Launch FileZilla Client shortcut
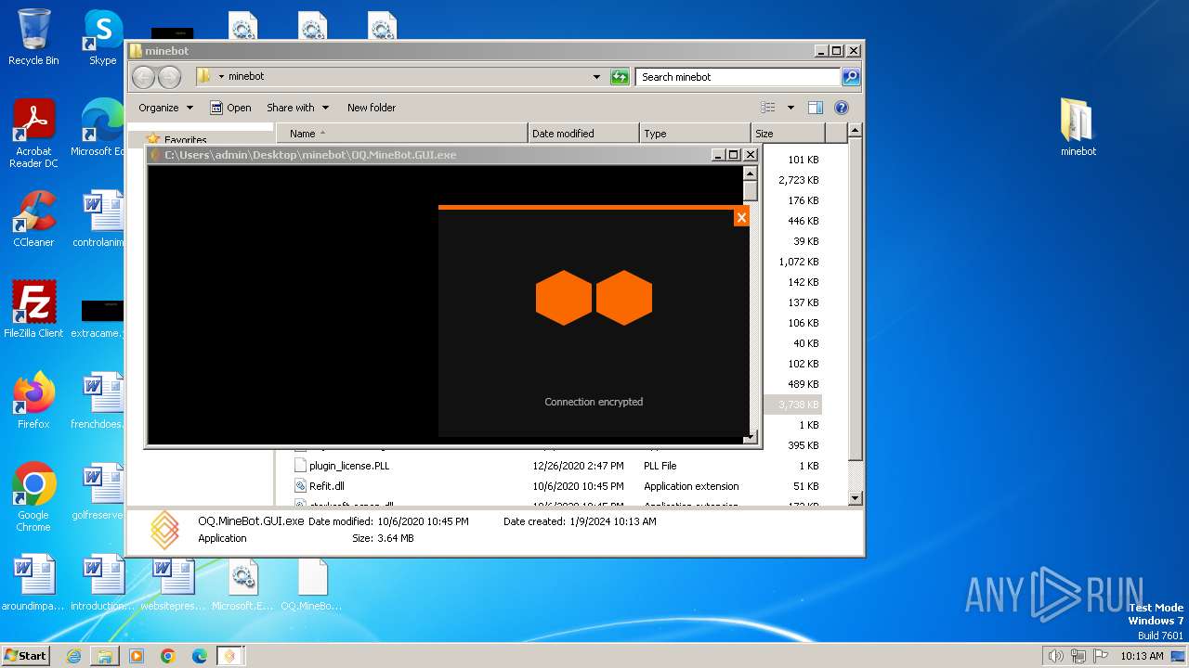 33,310
